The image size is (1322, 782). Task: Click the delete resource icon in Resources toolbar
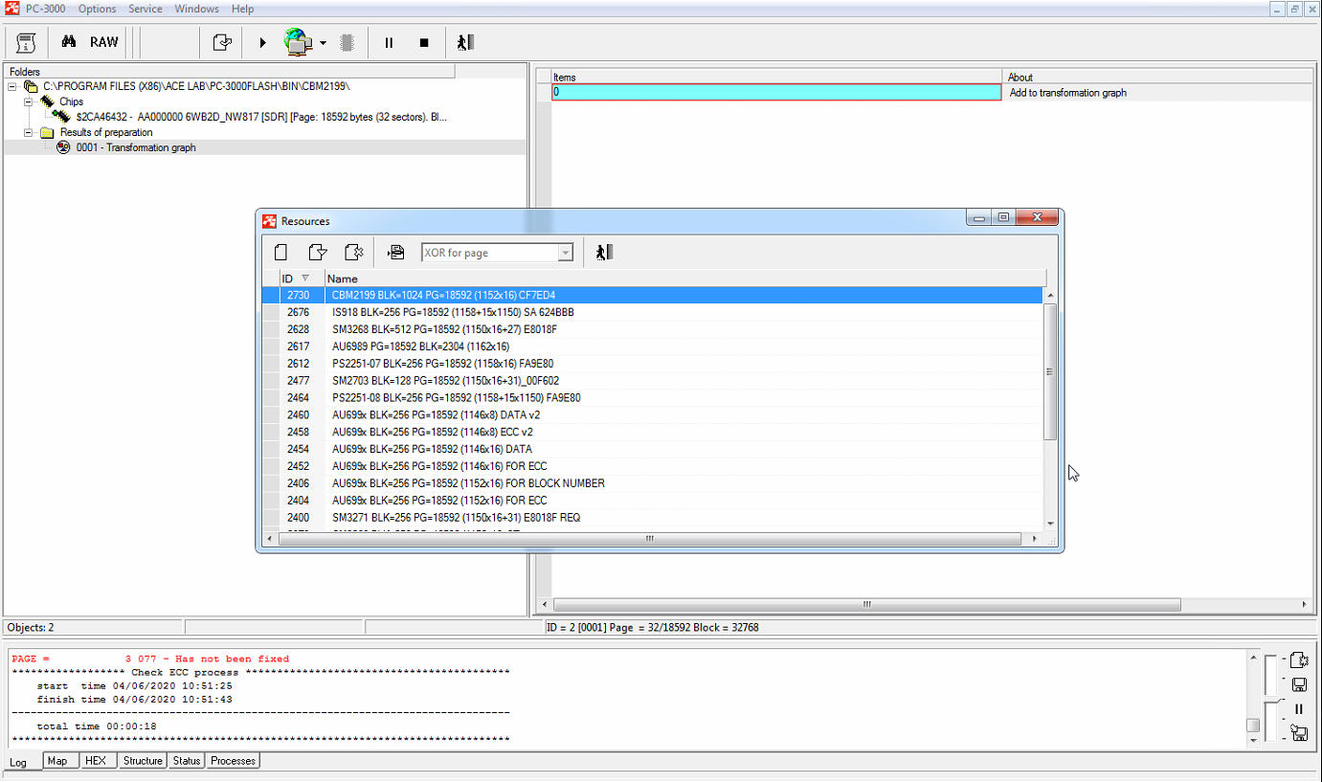tap(353, 253)
